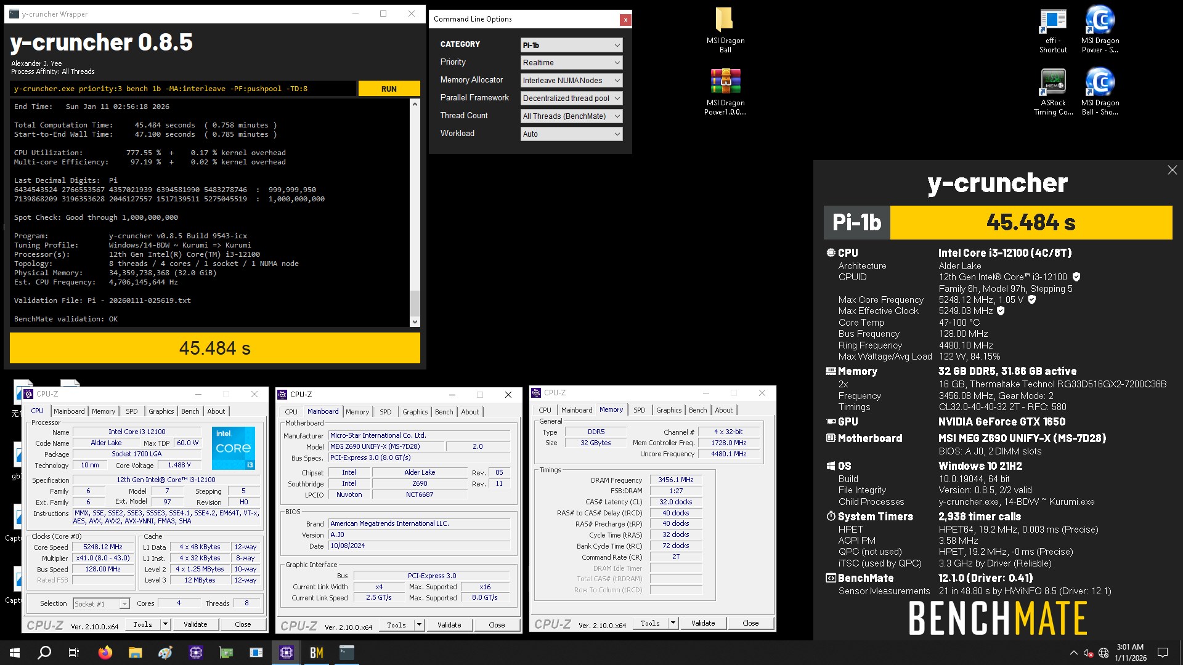Expand Tools arrow in CPU window
The height and width of the screenshot is (665, 1183).
point(165,624)
